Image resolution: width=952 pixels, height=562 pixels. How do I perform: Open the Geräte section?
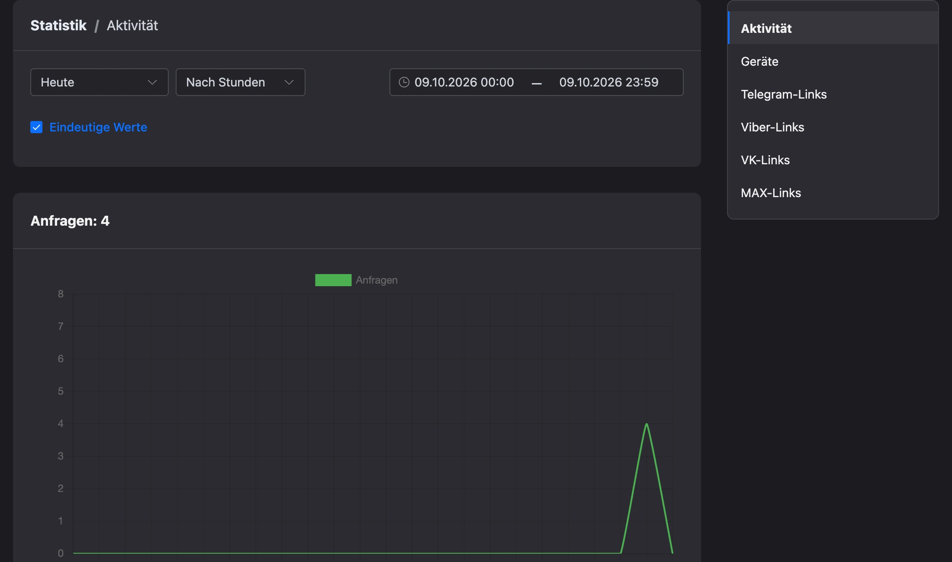point(833,61)
